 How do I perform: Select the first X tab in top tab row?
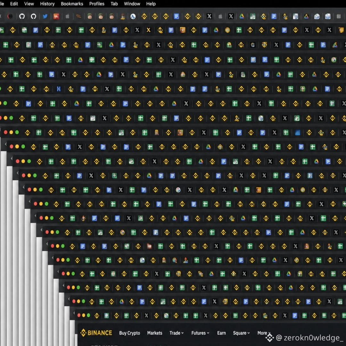coord(209,16)
